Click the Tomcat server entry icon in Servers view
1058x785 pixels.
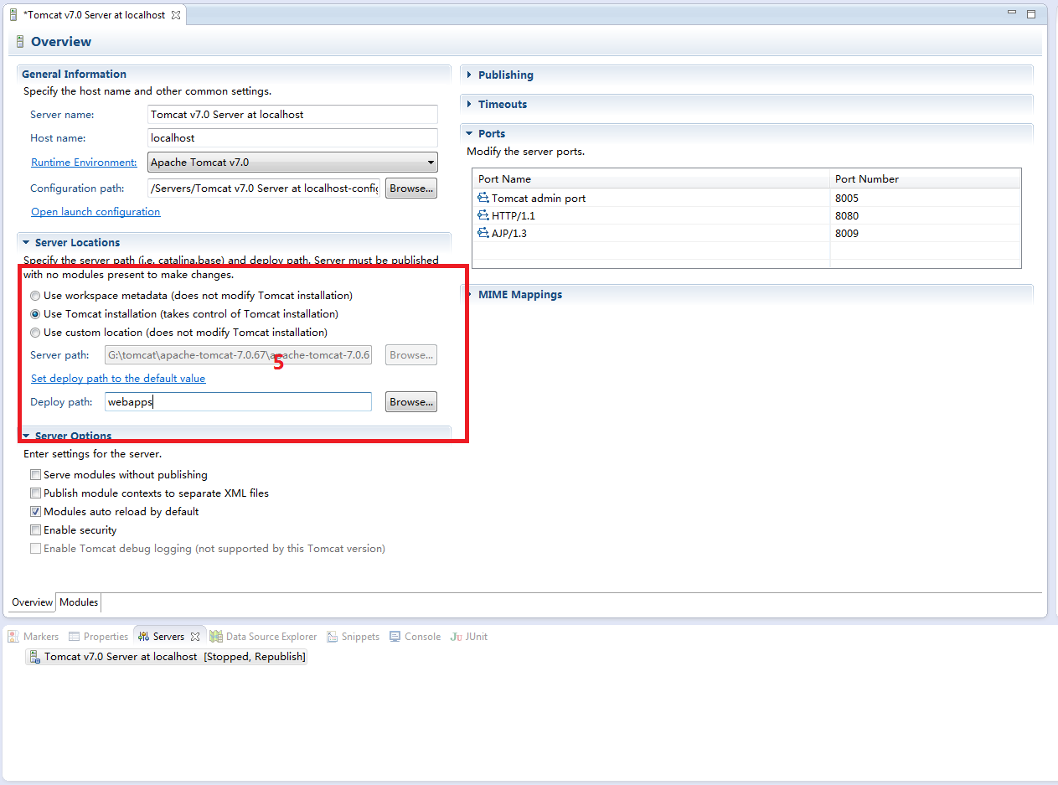pos(35,658)
